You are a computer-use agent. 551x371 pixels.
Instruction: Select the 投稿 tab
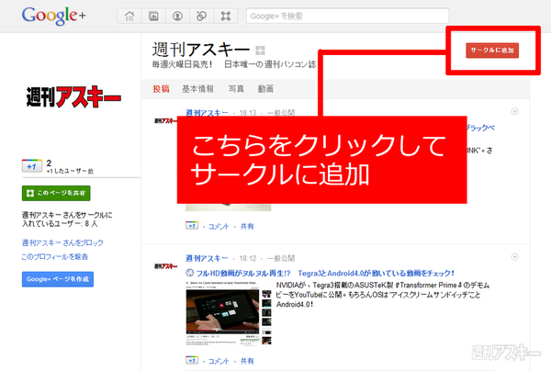[161, 89]
